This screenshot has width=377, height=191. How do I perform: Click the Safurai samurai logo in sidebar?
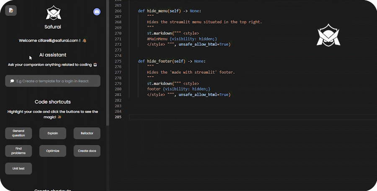point(53,13)
